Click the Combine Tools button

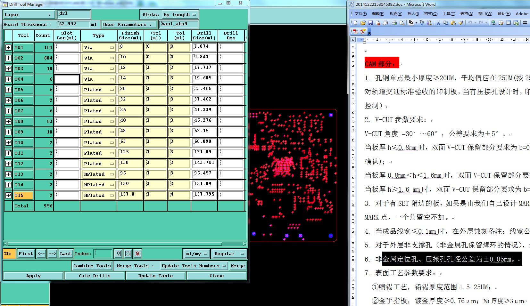pyautogui.click(x=92, y=266)
